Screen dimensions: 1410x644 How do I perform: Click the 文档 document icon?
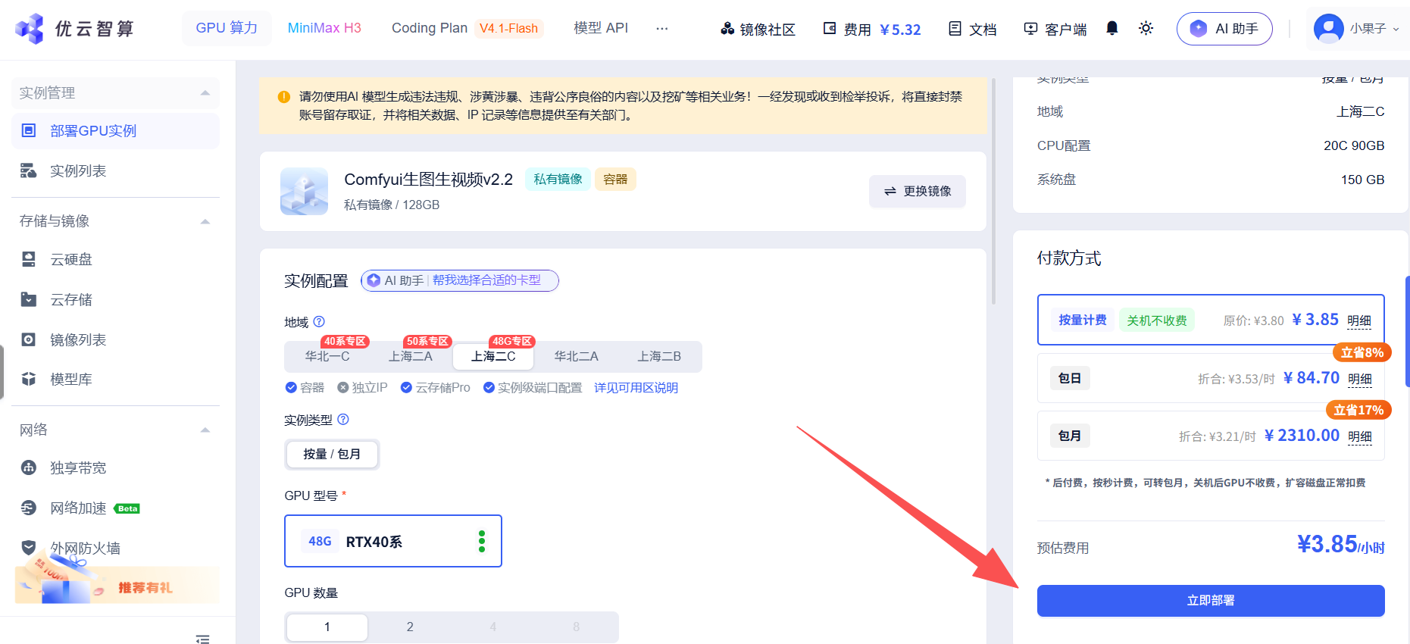[x=955, y=29]
